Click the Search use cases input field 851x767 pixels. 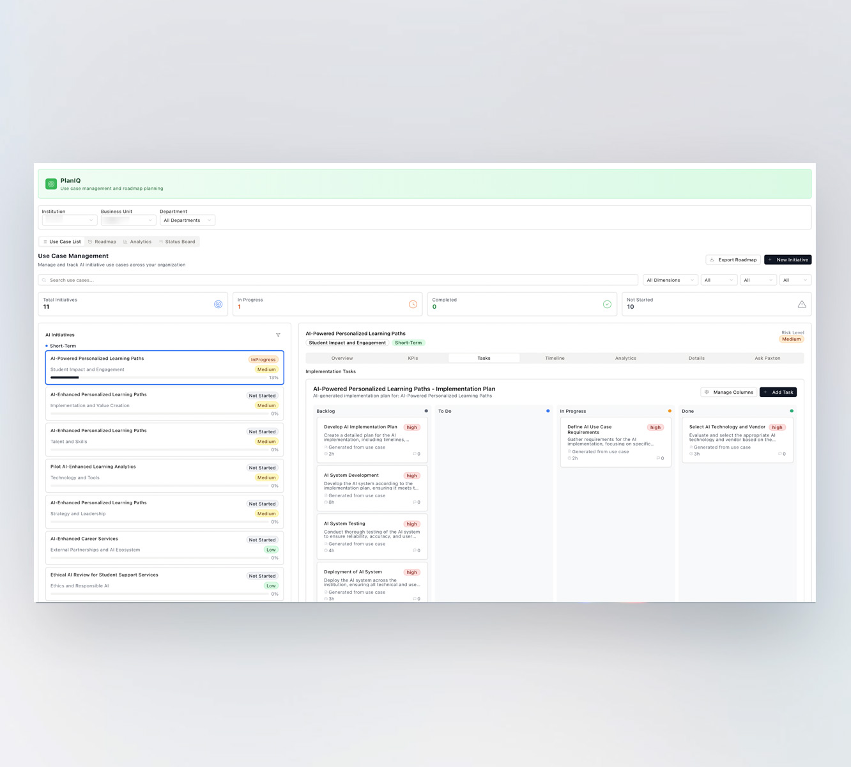pyautogui.click(x=339, y=280)
